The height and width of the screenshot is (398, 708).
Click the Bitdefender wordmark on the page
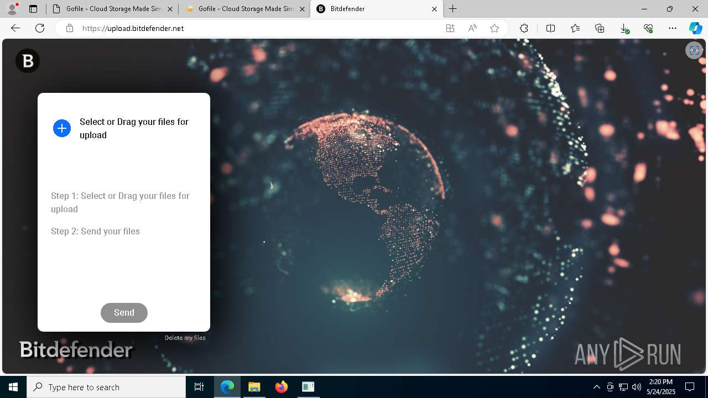click(x=76, y=349)
